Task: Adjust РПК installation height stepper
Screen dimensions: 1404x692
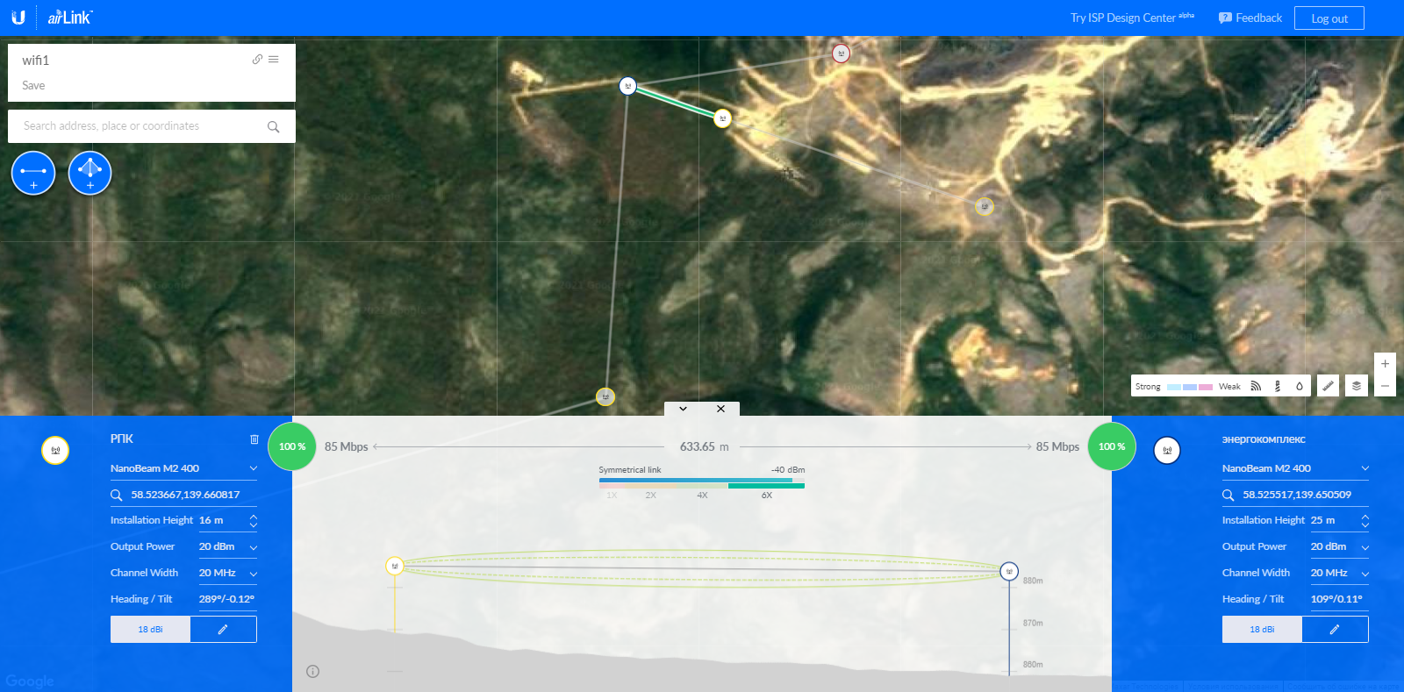Action: tap(254, 521)
